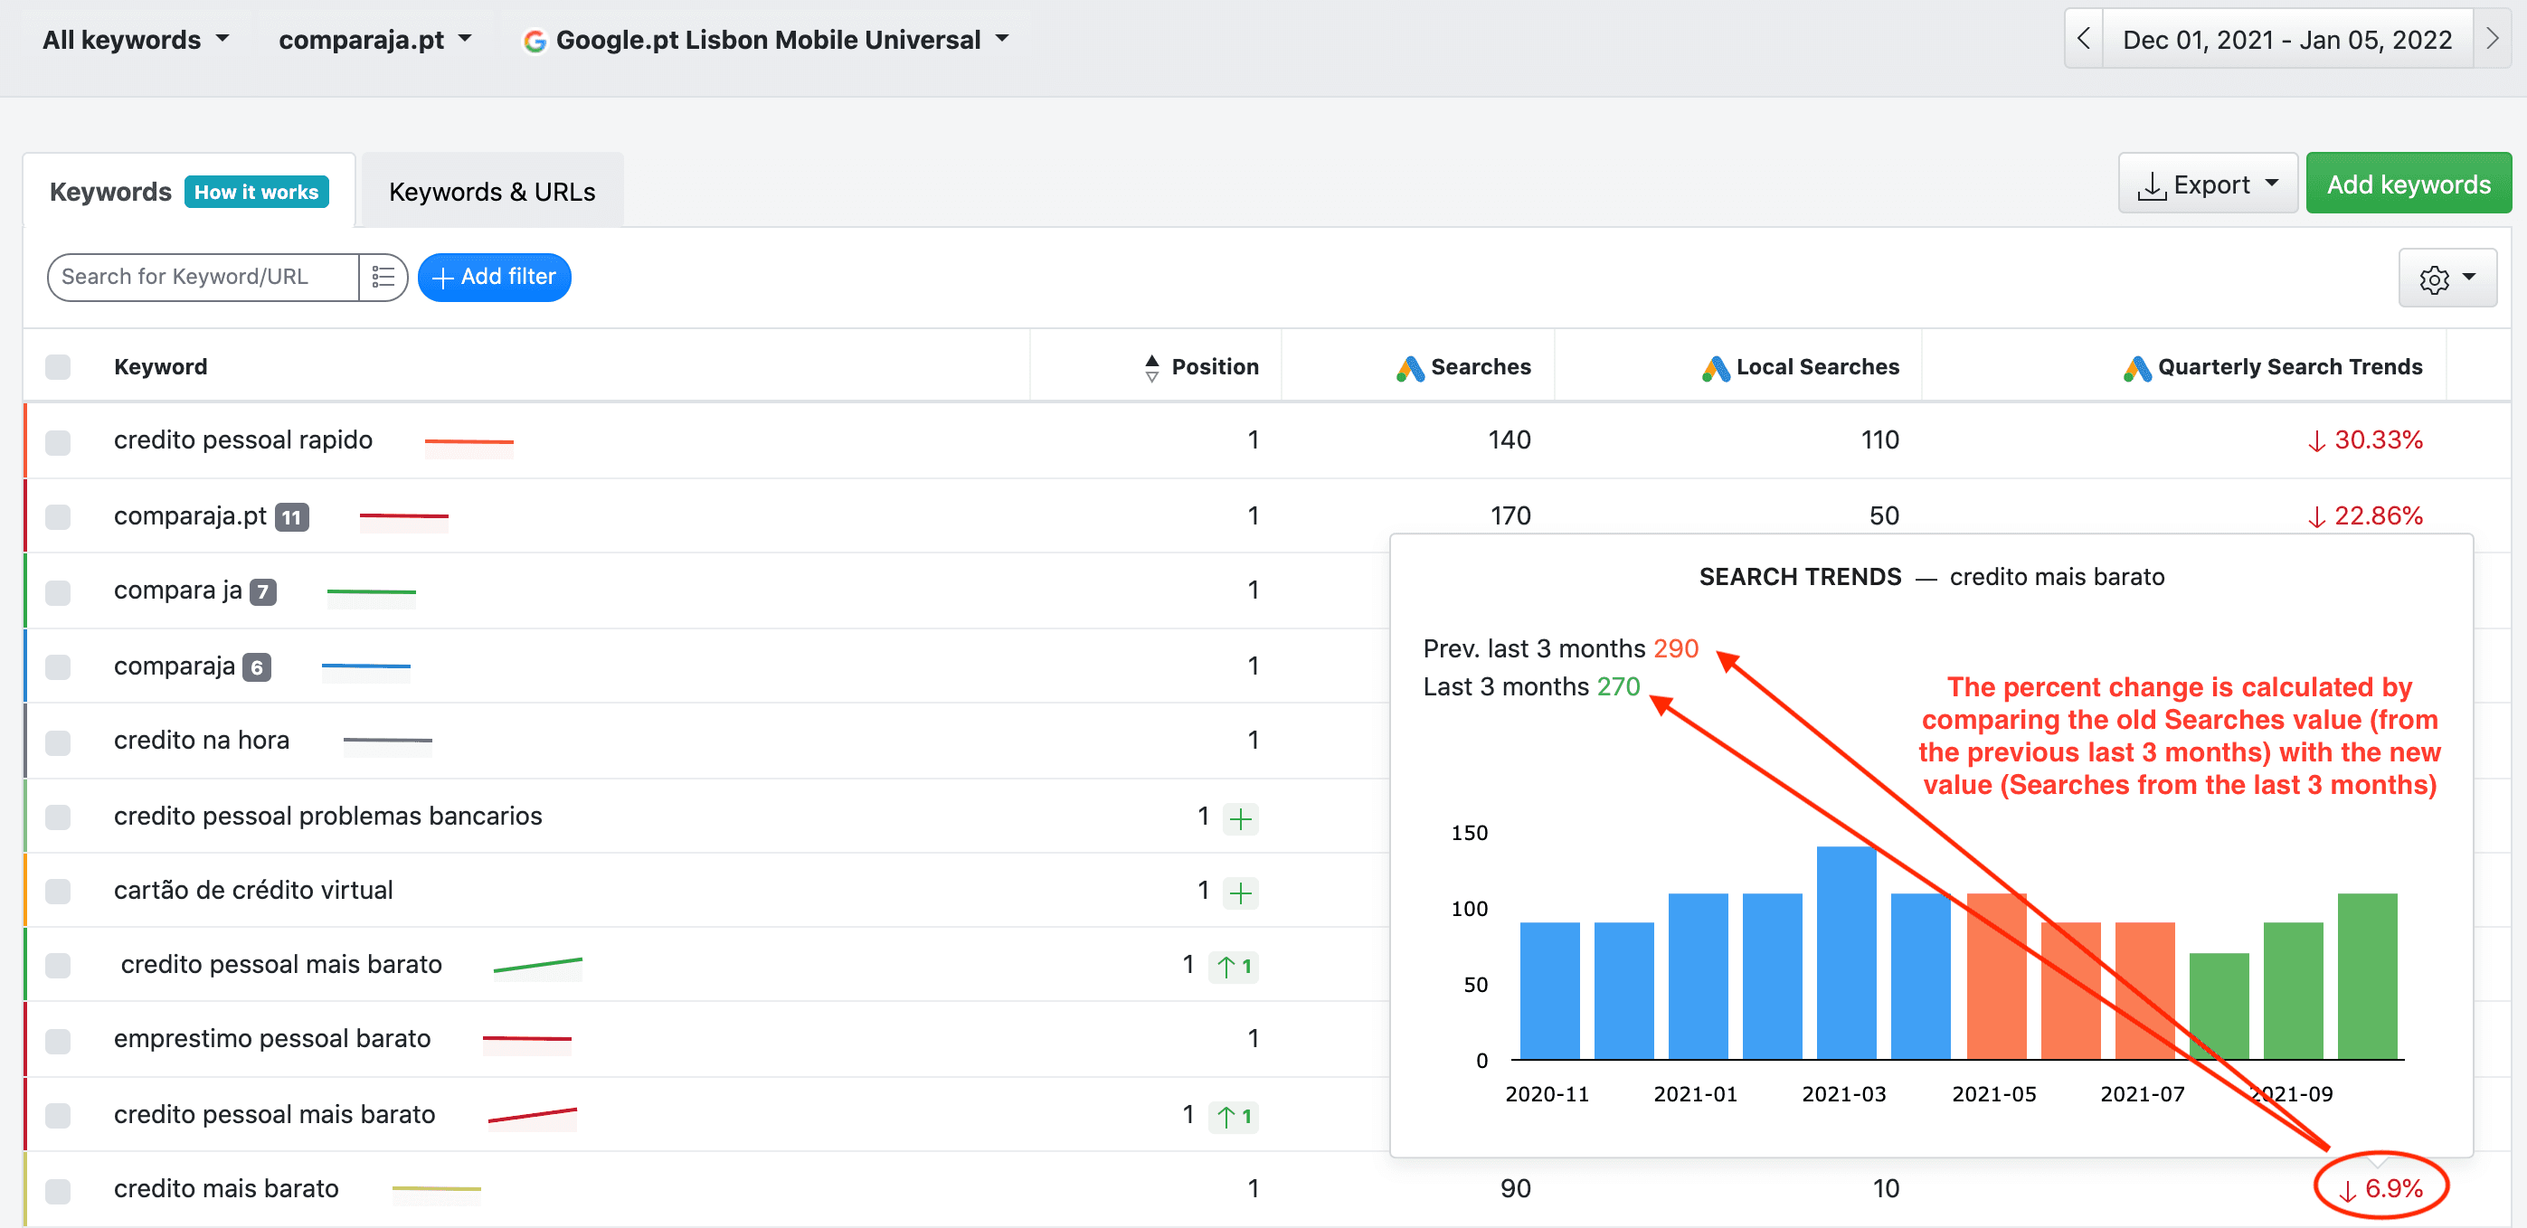Open the gear settings menu

(x=2447, y=279)
